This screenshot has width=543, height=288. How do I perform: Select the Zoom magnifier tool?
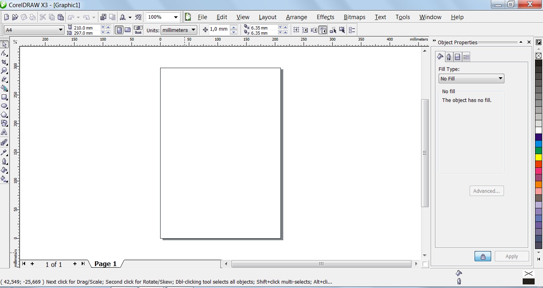coord(4,71)
